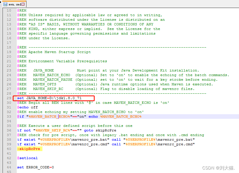Click '@setlocal' on line 42
This screenshot has width=239, height=173.
(x=27, y=158)
